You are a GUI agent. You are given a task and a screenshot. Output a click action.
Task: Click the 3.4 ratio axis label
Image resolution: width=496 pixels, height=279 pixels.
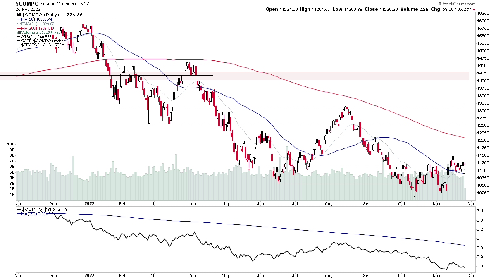[x=480, y=211]
